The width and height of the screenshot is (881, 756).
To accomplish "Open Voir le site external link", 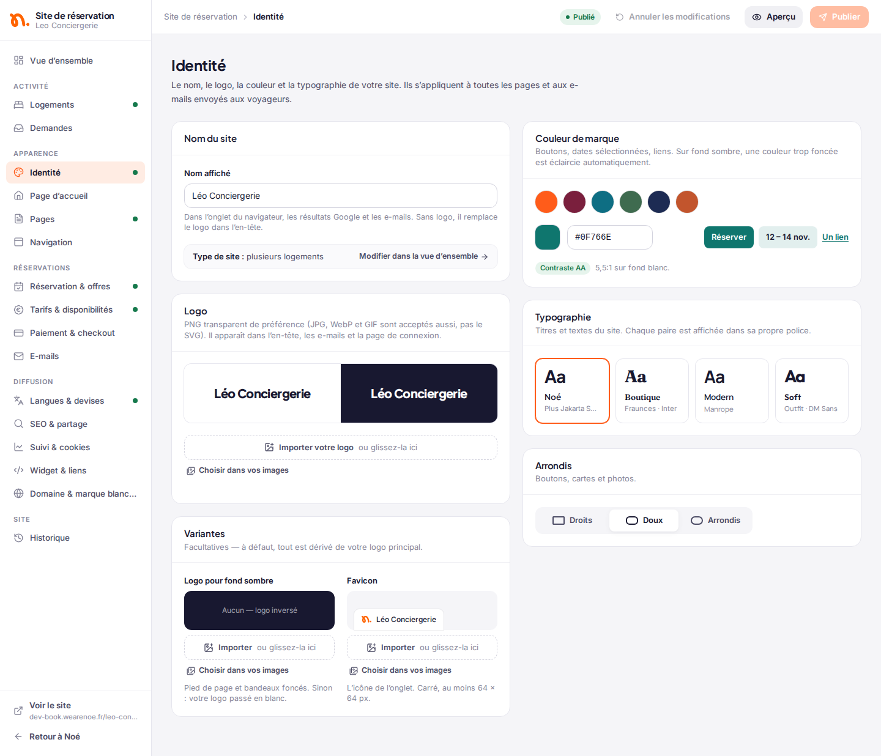I will point(76,710).
